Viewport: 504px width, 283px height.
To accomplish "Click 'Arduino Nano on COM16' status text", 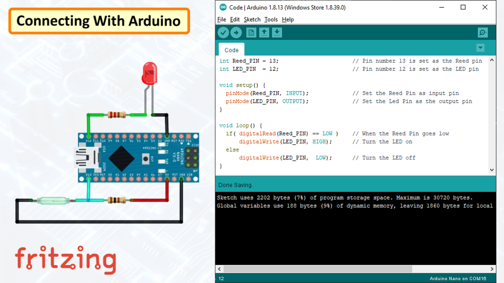I will tap(458, 279).
